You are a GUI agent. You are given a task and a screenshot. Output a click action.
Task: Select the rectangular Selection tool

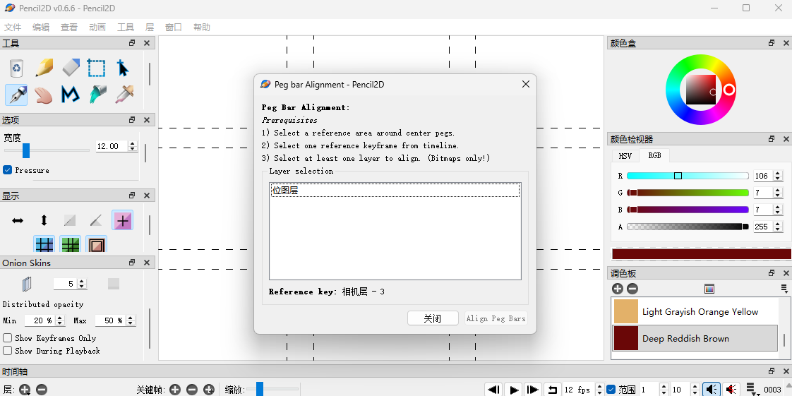96,68
